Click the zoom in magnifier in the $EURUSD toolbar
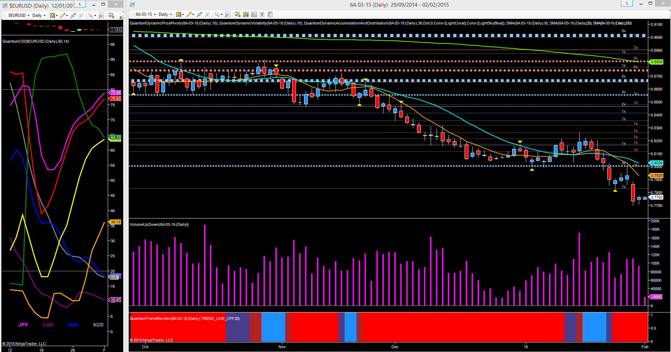The width and height of the screenshot is (671, 352). point(73,15)
